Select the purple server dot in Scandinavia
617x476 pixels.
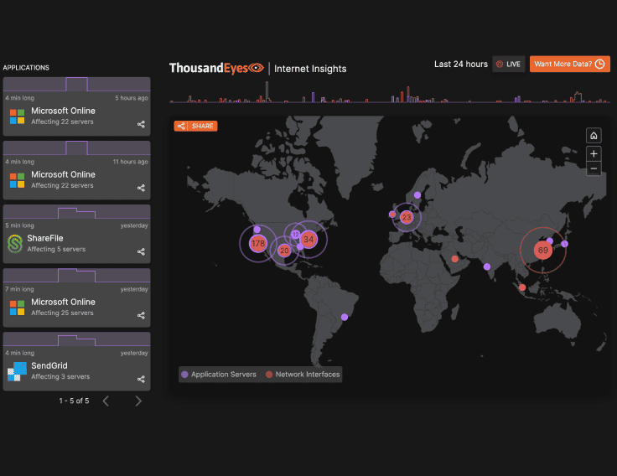[417, 195]
